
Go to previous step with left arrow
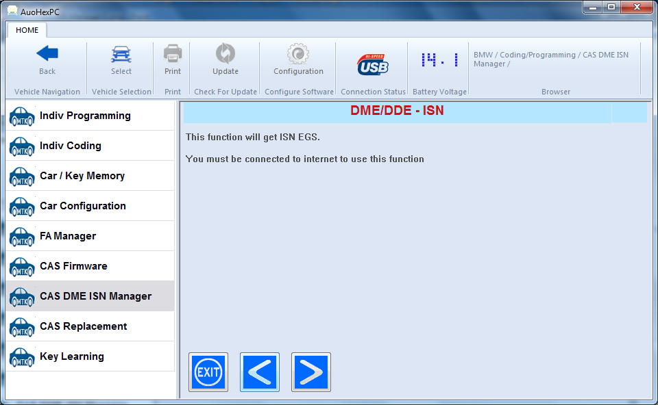coord(260,372)
